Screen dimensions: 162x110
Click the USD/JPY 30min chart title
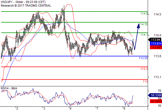pyautogui.click(x=23, y=2)
